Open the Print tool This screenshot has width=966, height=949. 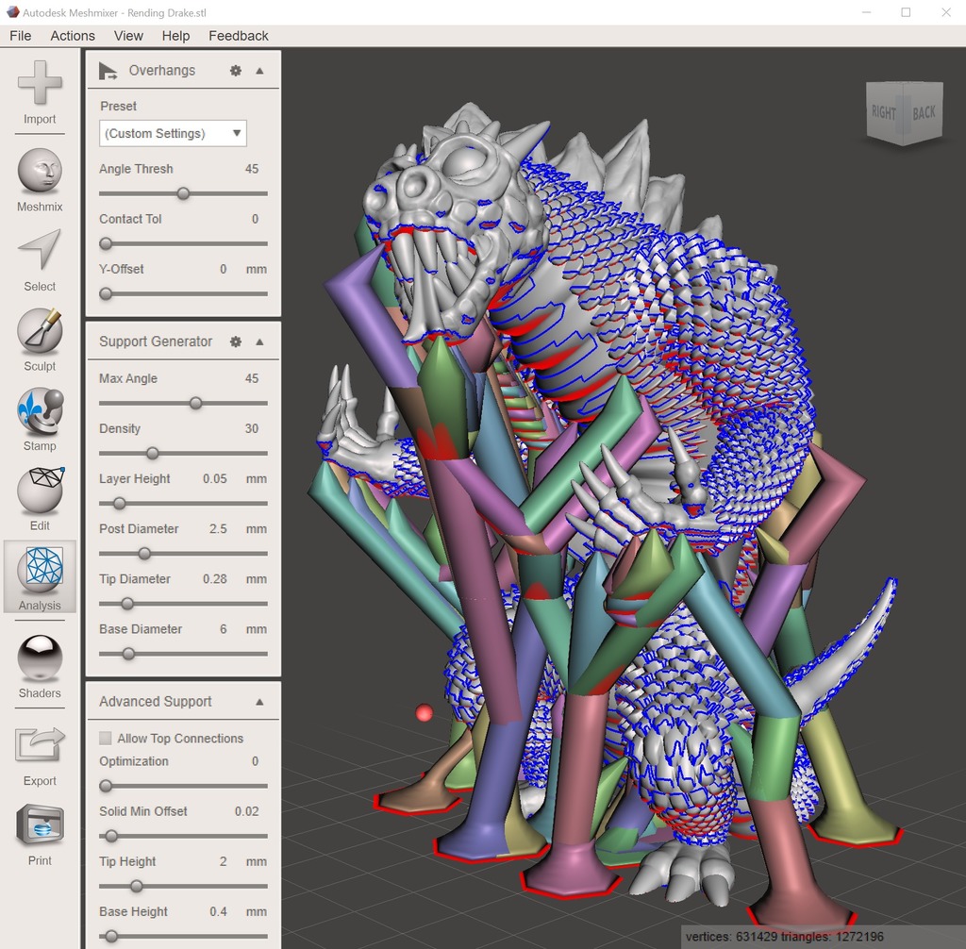point(40,825)
